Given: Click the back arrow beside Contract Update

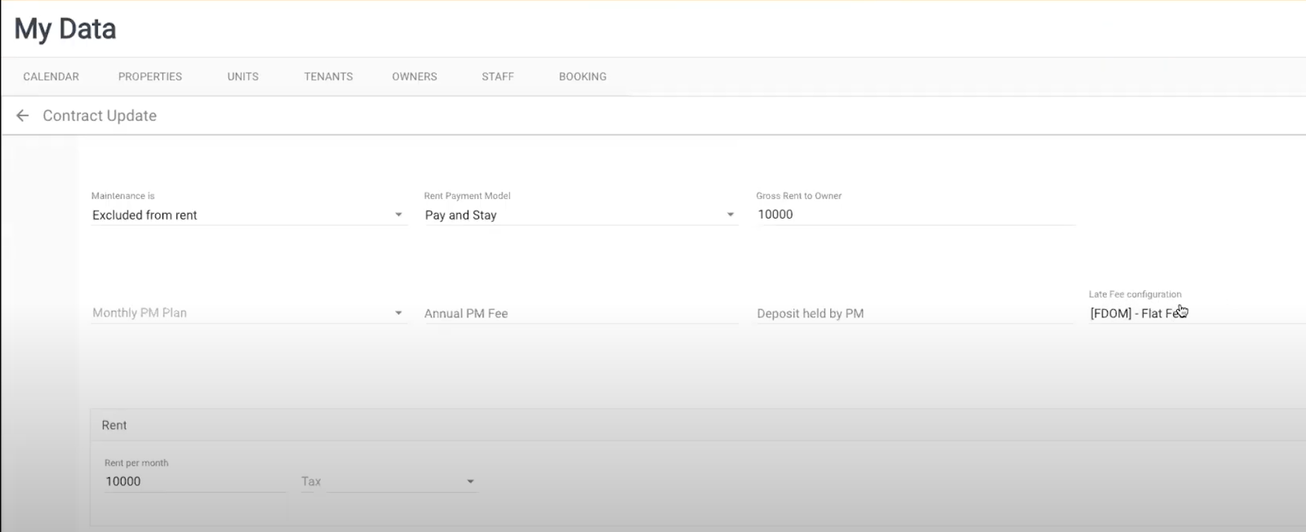Looking at the screenshot, I should pyautogui.click(x=23, y=116).
